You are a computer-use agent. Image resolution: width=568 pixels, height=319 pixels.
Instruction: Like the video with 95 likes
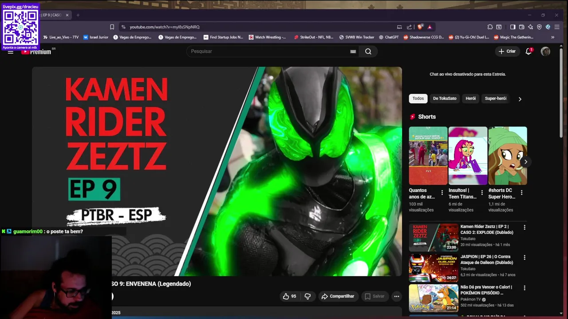[x=289, y=296]
